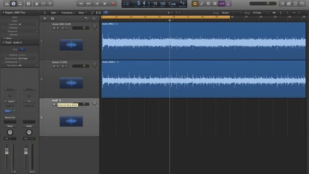Select the Guitar SIDE.2 audio region
Image resolution: width=309 pixels, height=174 pixels.
[x=203, y=79]
